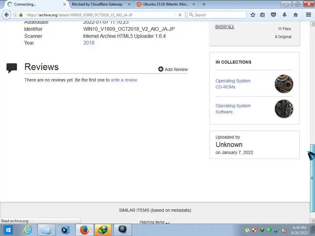The image size is (315, 236).
Task: Launch Internet Explorer from taskbar
Action: (27, 230)
